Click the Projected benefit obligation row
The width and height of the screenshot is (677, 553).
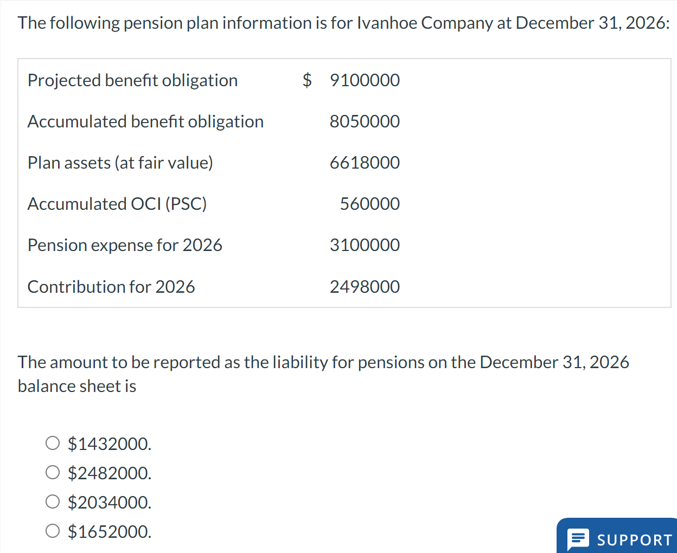pyautogui.click(x=133, y=80)
